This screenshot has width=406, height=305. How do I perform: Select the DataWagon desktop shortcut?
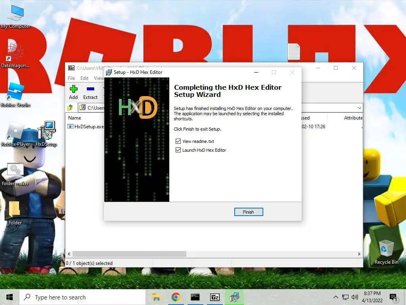15,54
